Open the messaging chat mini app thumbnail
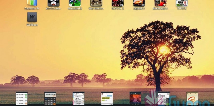The height and width of the screenshot is (106, 214). tap(107, 99)
